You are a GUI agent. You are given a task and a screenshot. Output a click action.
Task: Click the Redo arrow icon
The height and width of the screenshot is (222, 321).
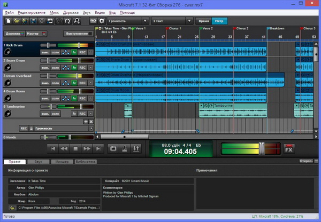[67, 21]
